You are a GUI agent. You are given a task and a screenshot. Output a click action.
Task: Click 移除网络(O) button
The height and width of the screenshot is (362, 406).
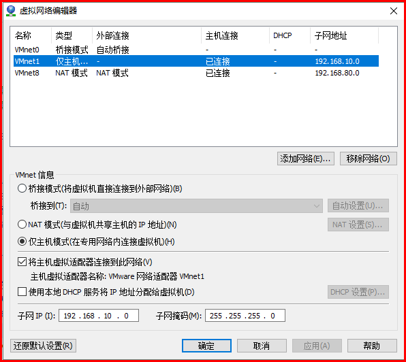(x=369, y=159)
